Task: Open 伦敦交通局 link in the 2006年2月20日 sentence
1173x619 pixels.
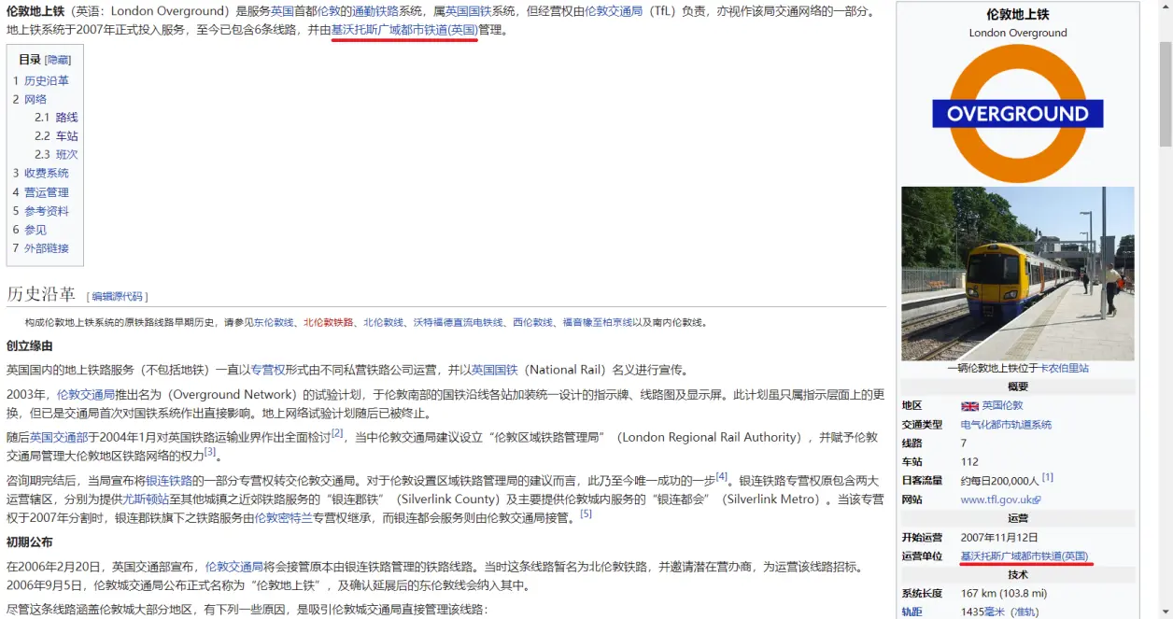Action: (x=233, y=566)
